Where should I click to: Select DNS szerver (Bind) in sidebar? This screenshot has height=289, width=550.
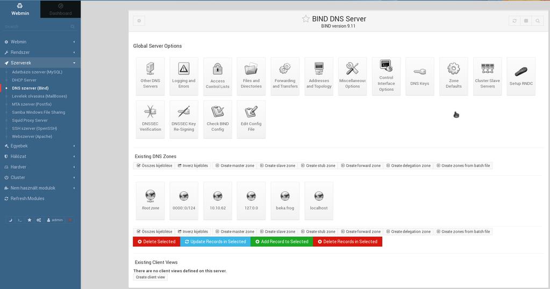click(x=30, y=88)
